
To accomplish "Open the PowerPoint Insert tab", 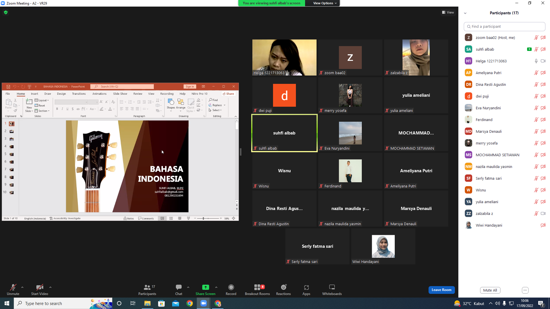I will (x=34, y=94).
